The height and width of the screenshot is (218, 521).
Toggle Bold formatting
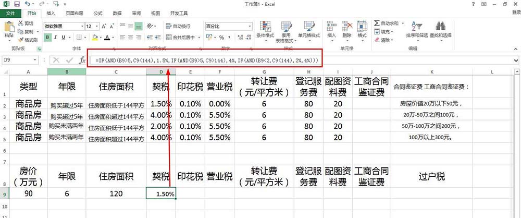coord(47,37)
